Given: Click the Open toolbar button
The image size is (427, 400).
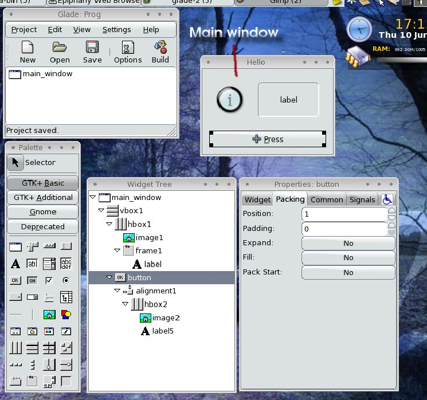Looking at the screenshot, I should (60, 52).
